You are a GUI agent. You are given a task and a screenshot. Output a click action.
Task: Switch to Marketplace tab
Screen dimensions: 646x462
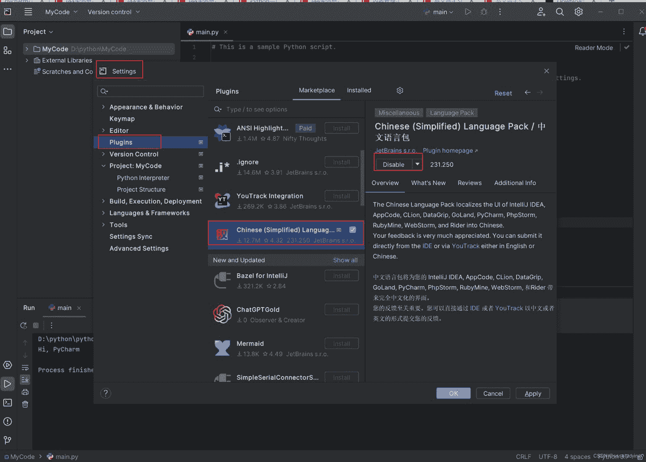pos(317,90)
